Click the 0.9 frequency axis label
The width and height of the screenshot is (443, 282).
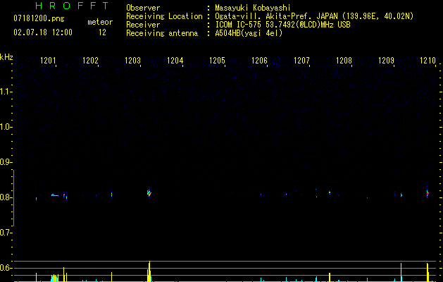click(6, 162)
